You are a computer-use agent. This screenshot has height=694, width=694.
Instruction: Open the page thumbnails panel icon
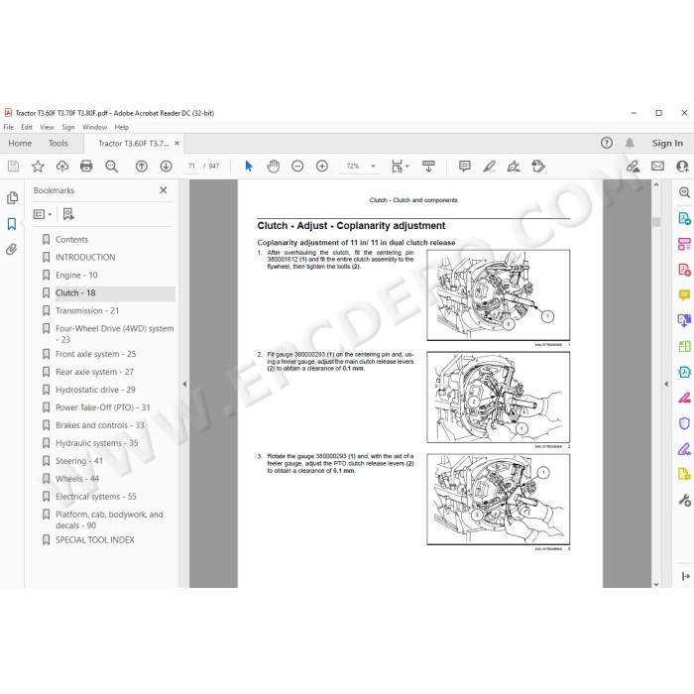coord(12,198)
